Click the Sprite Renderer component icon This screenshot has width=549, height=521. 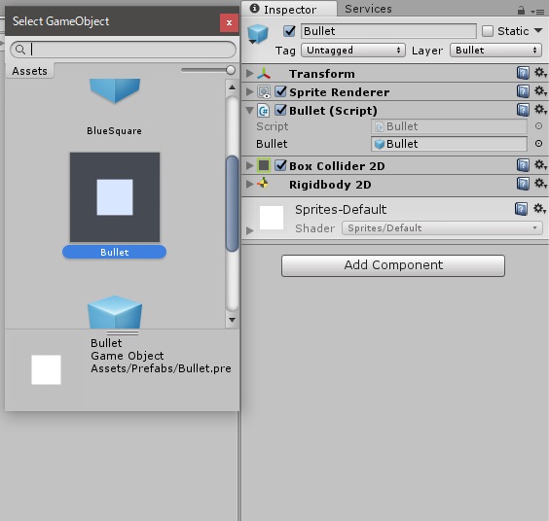pyautogui.click(x=264, y=92)
